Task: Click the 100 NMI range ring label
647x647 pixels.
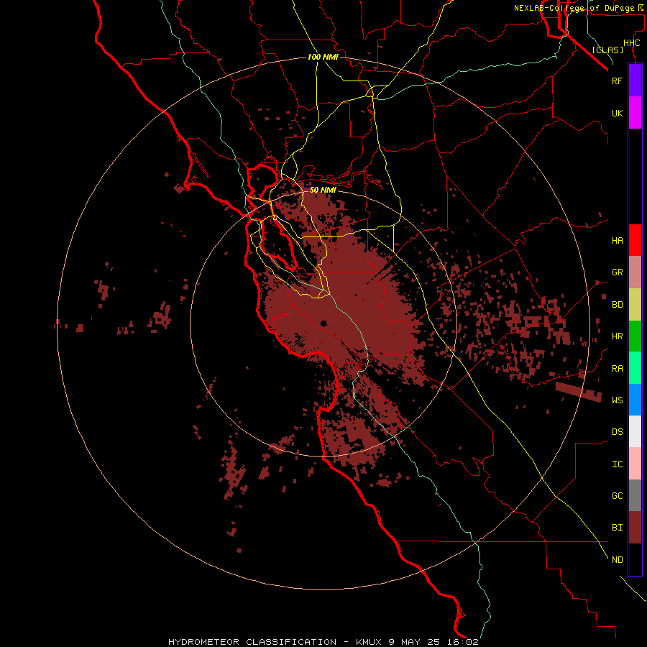Action: 323,57
